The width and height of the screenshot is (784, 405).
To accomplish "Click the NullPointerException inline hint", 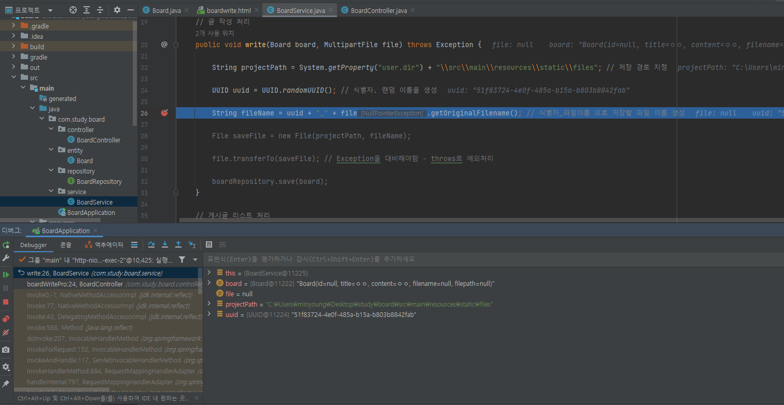I will click(392, 113).
